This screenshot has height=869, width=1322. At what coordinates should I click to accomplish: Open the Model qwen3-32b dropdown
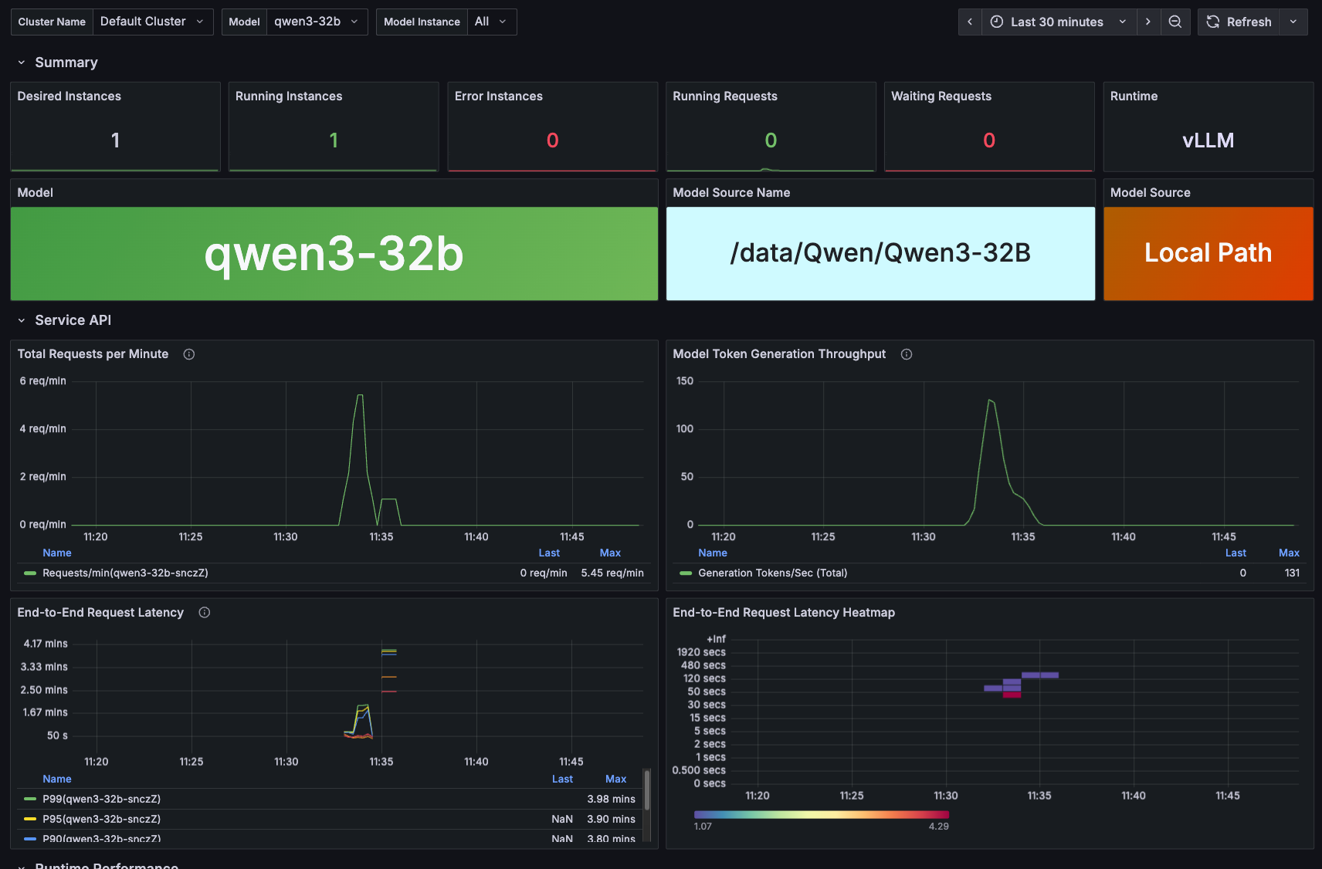(316, 22)
